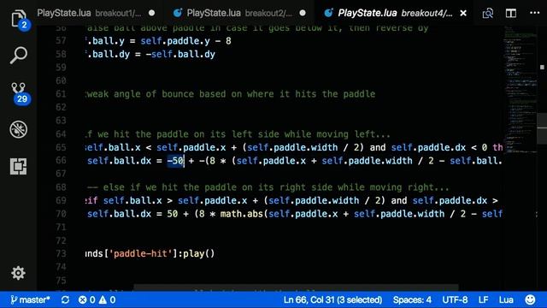Click the vertical scrollbar thumb
547x308 pixels.
542,127
